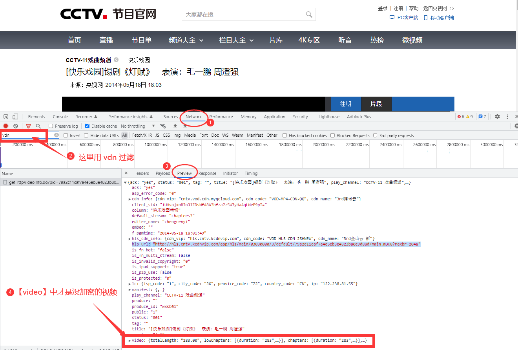Filter requests by Fetch/XHR

[x=142, y=136]
